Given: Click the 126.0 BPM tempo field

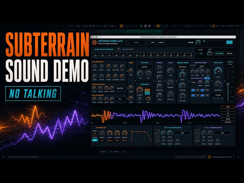Looking at the screenshot, I should coord(219,53).
